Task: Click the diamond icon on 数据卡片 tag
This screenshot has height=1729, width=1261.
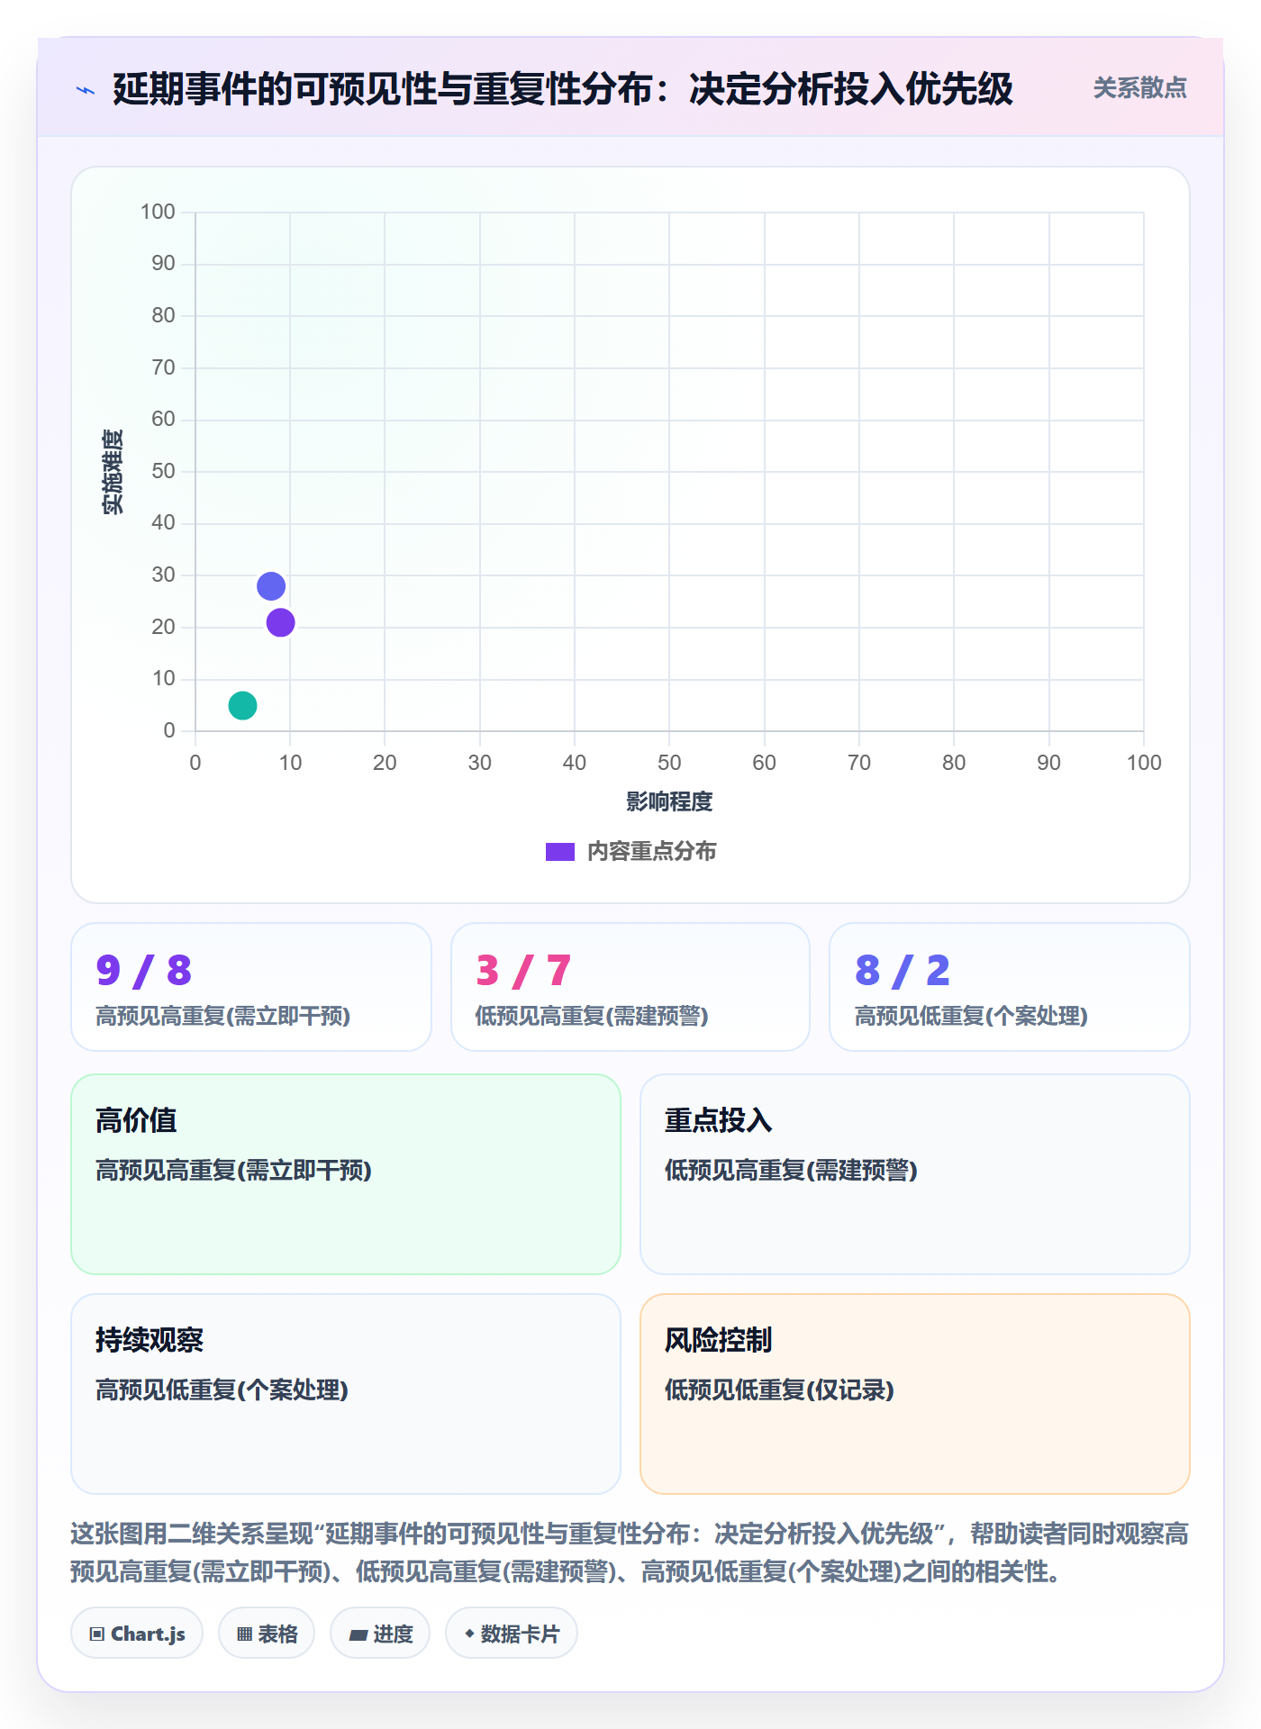Action: tap(469, 1634)
